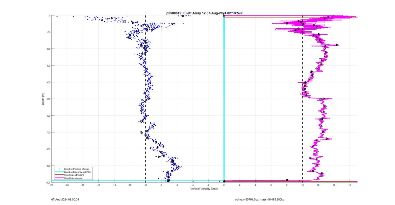This screenshot has height=205, width=395.
Task: Select legend entry 'Upwelling on Ascent'
Action: click(72, 178)
